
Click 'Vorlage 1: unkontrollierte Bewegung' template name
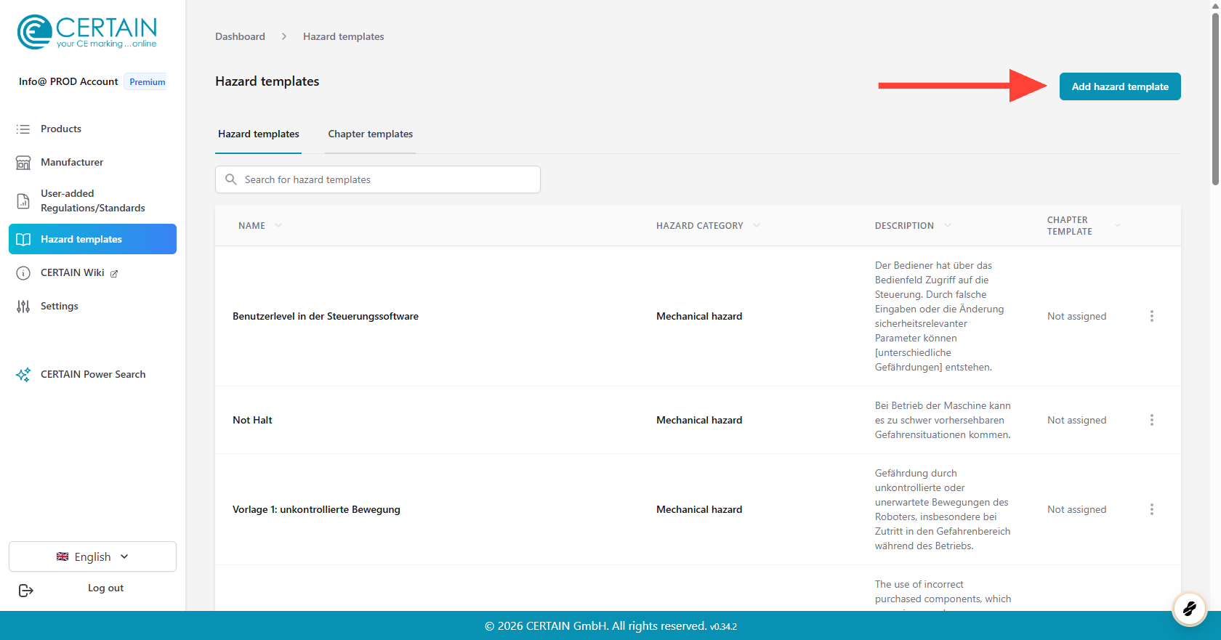[x=316, y=509]
